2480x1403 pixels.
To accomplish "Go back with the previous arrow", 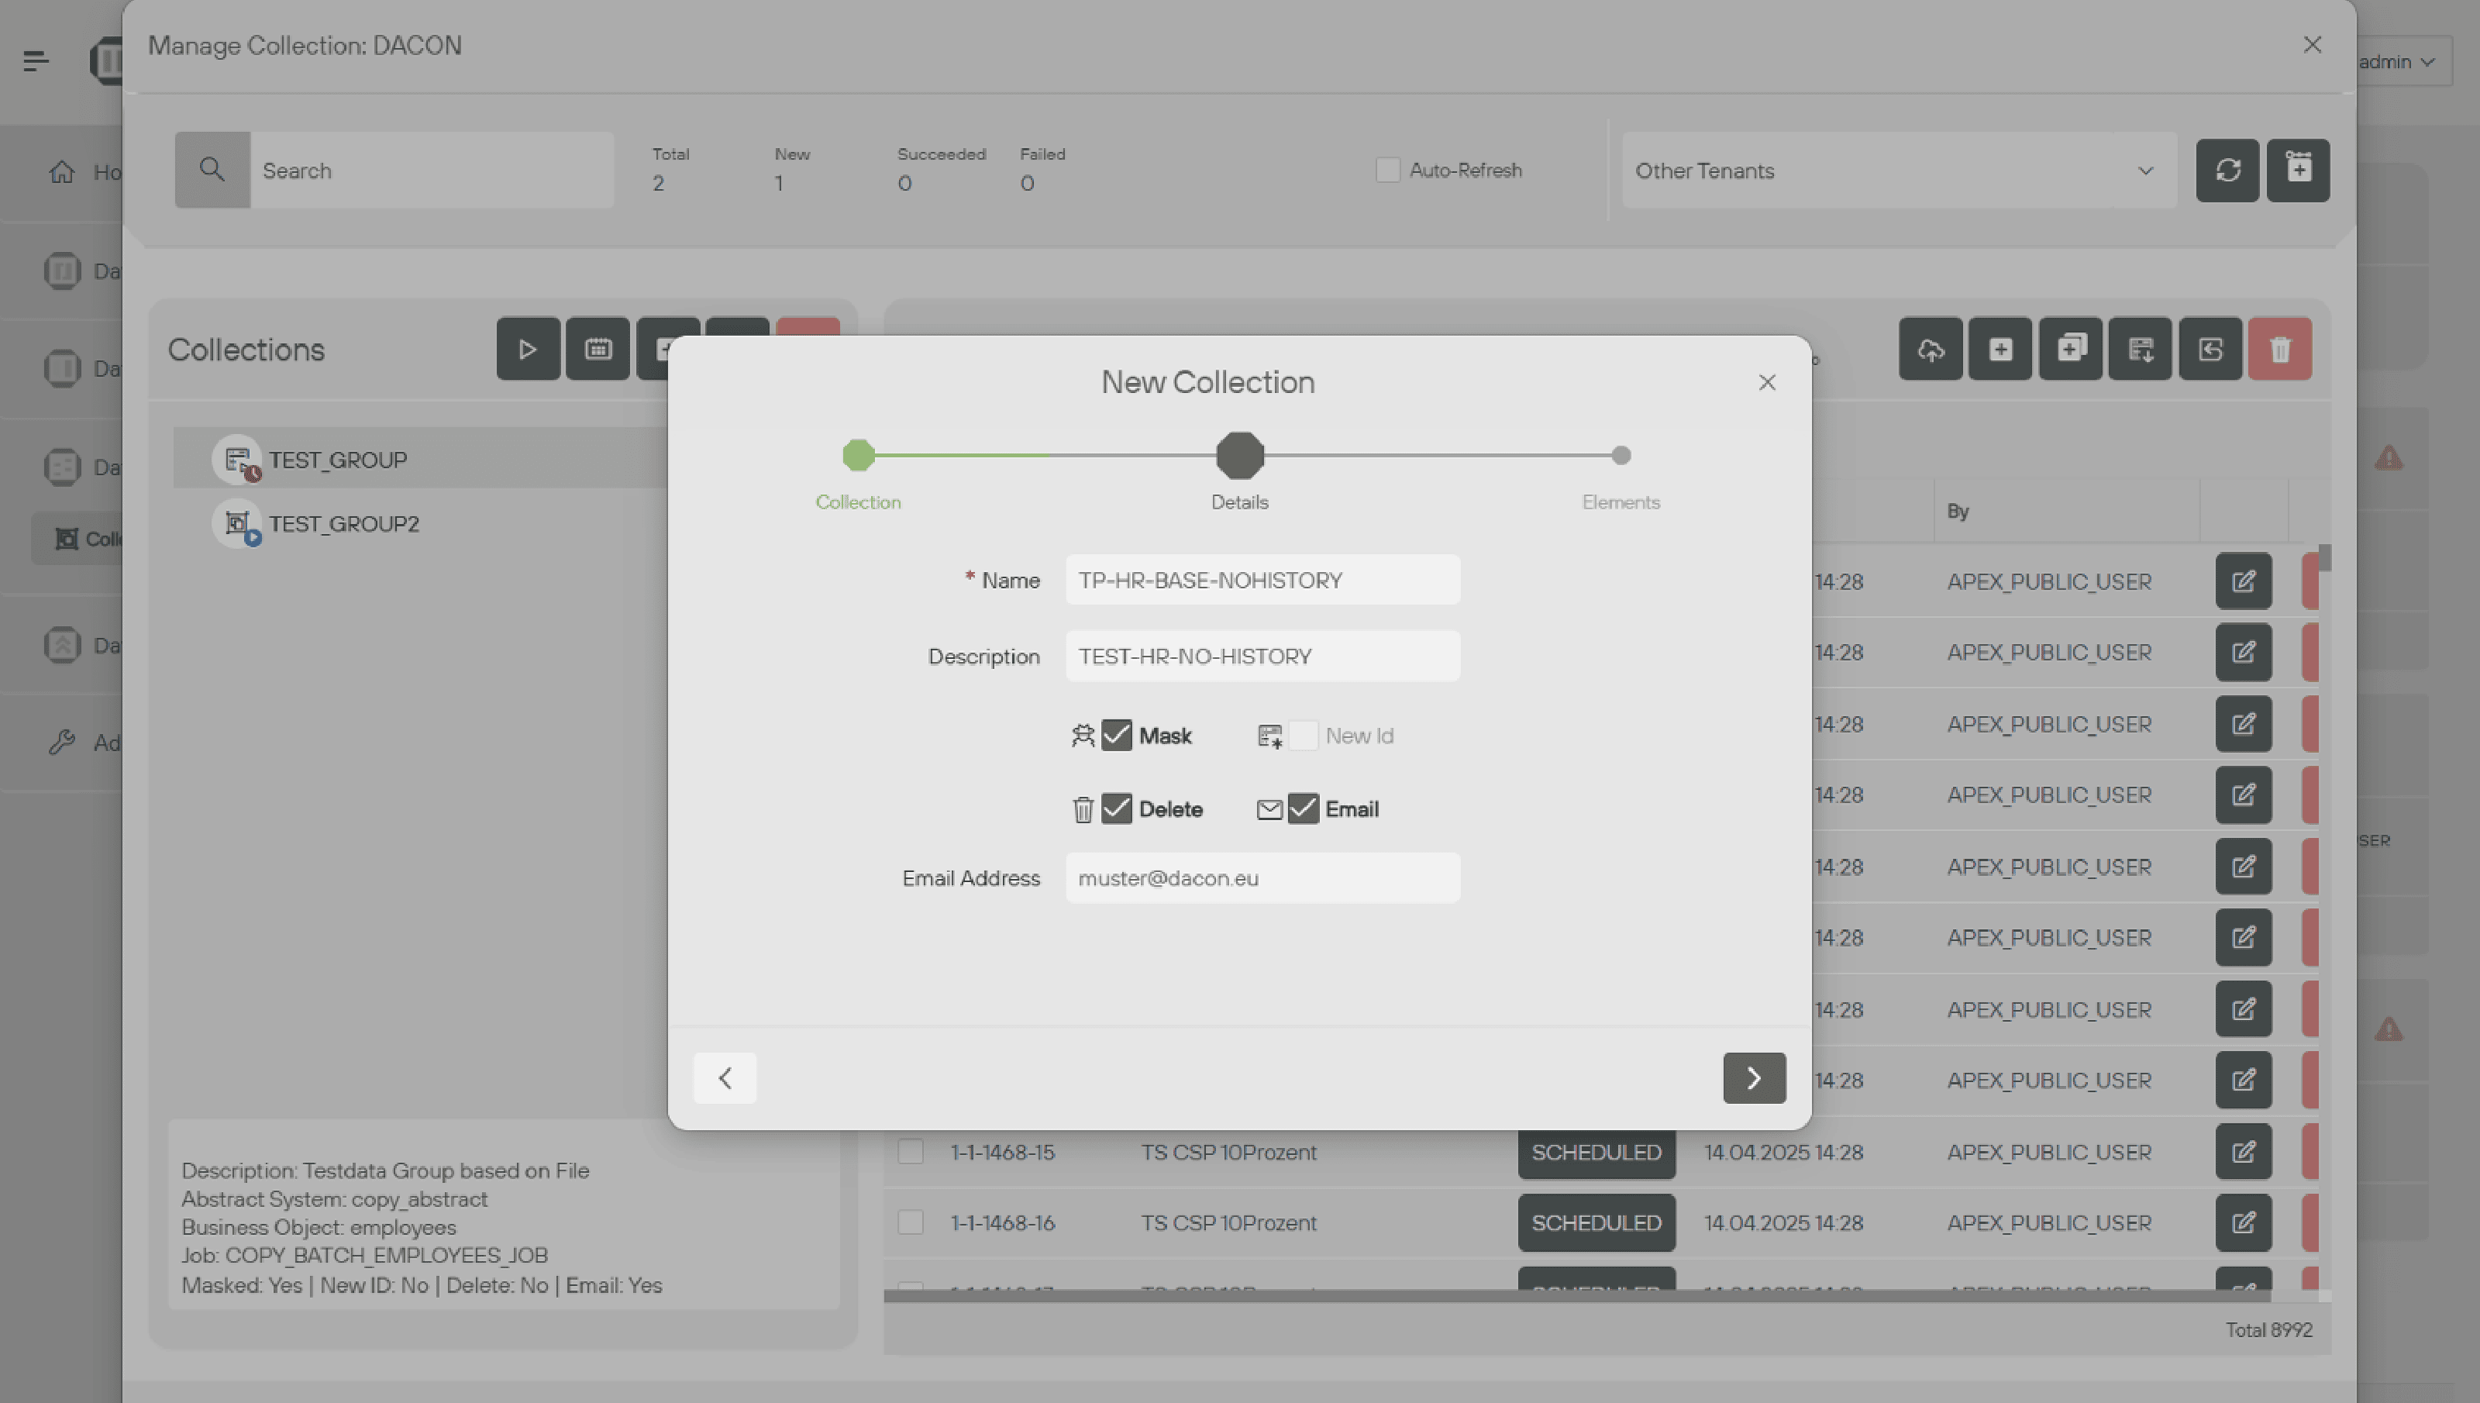I will point(725,1077).
